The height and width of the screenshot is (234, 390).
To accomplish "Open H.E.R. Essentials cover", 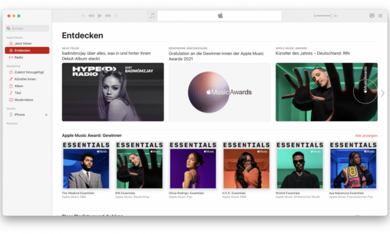I will coord(246,166).
